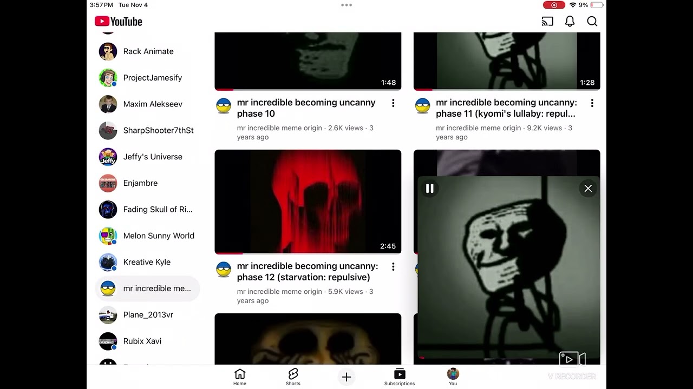Screen dimensions: 693x389
Task: Open the notifications bell
Action: (570, 22)
